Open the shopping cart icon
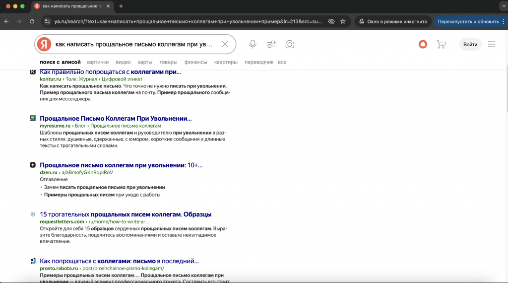This screenshot has width=508, height=283. pos(441,44)
